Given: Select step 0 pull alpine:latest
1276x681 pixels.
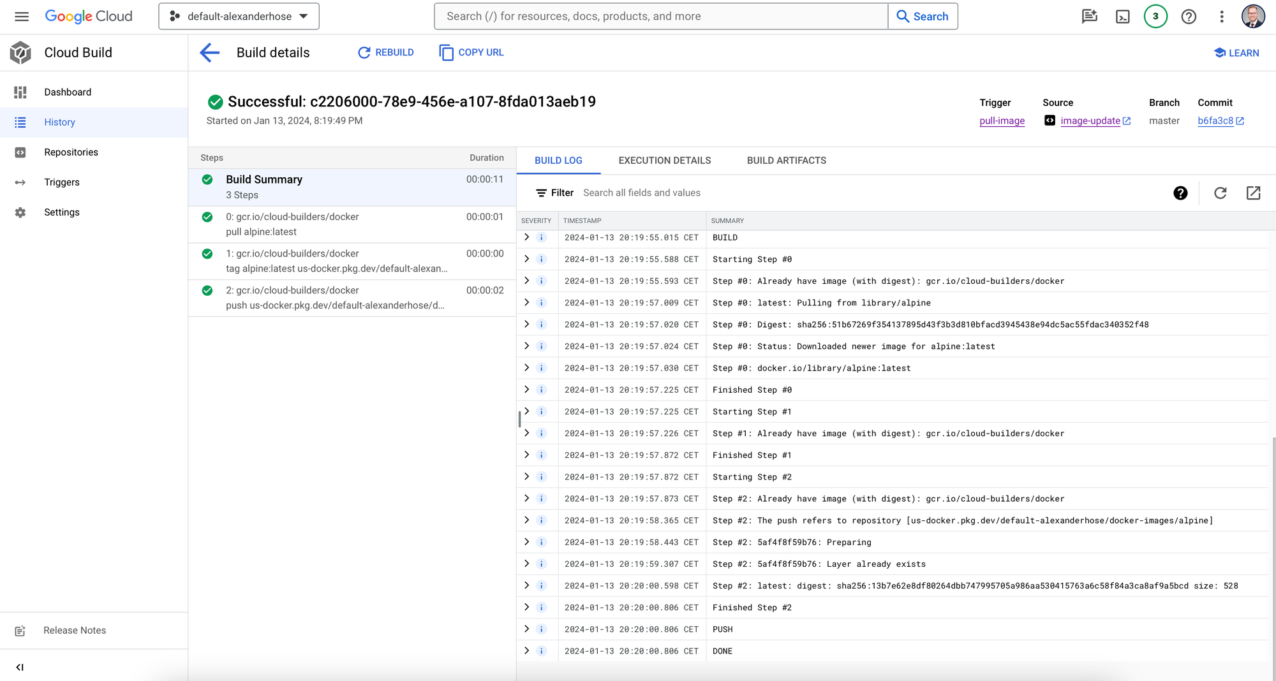Looking at the screenshot, I should tap(352, 224).
